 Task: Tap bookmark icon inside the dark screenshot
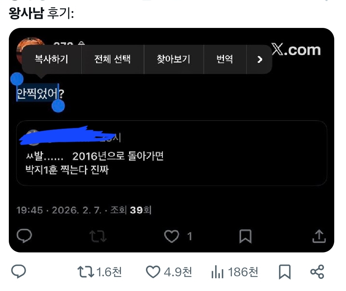pos(245,236)
